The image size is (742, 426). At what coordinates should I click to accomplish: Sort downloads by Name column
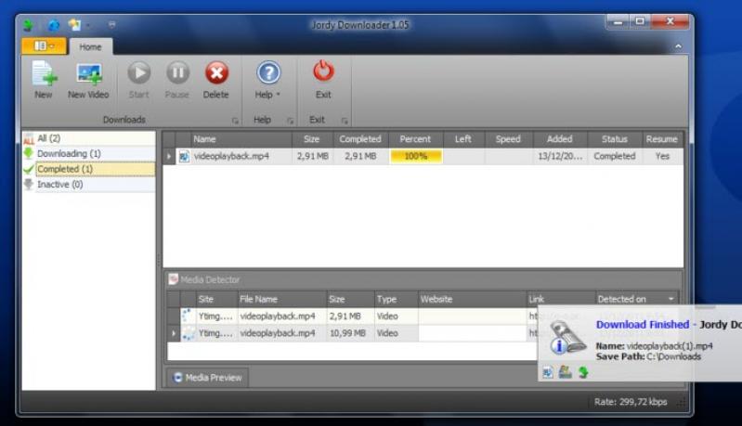241,139
